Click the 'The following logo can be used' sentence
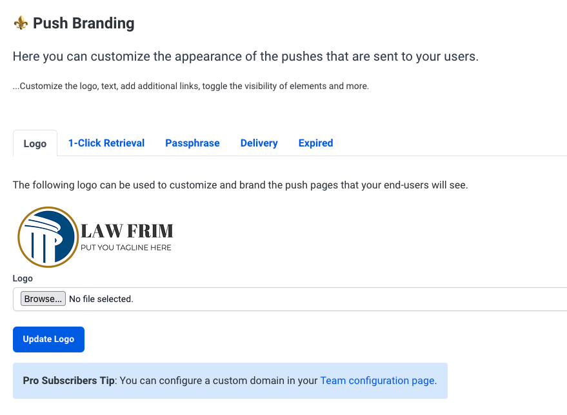The image size is (567, 415). click(241, 185)
